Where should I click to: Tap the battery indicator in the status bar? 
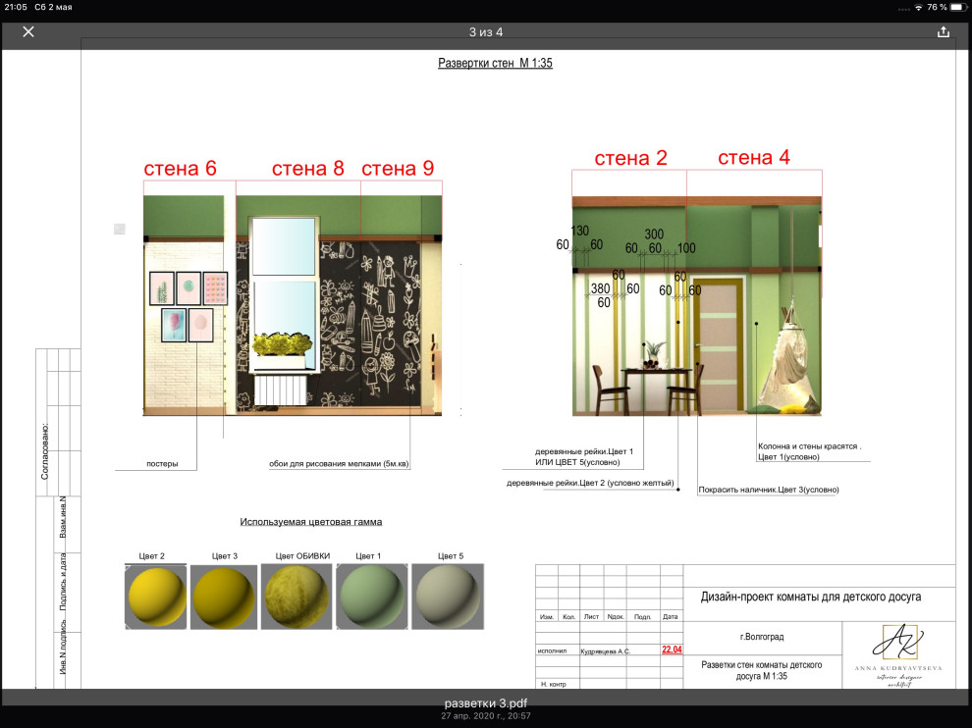tap(956, 7)
